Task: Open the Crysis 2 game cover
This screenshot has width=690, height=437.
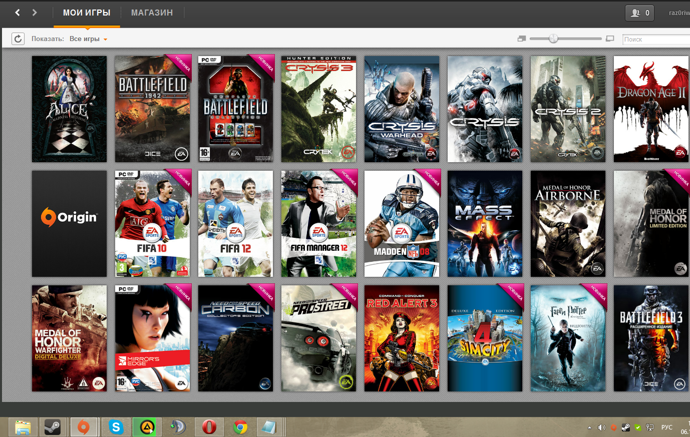Action: [x=568, y=109]
